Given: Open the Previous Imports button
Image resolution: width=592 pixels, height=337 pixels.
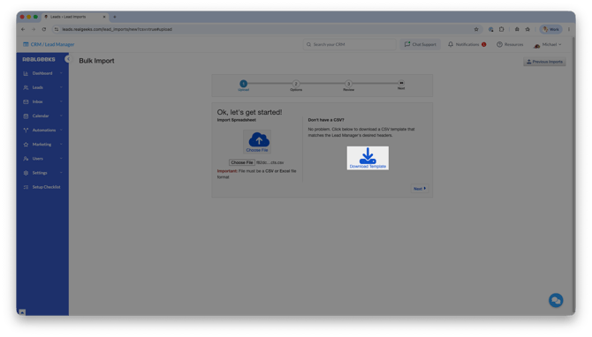Looking at the screenshot, I should pyautogui.click(x=544, y=62).
